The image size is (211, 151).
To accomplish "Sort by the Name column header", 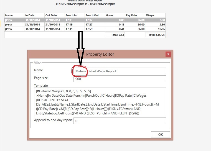I will (x=14, y=15).
